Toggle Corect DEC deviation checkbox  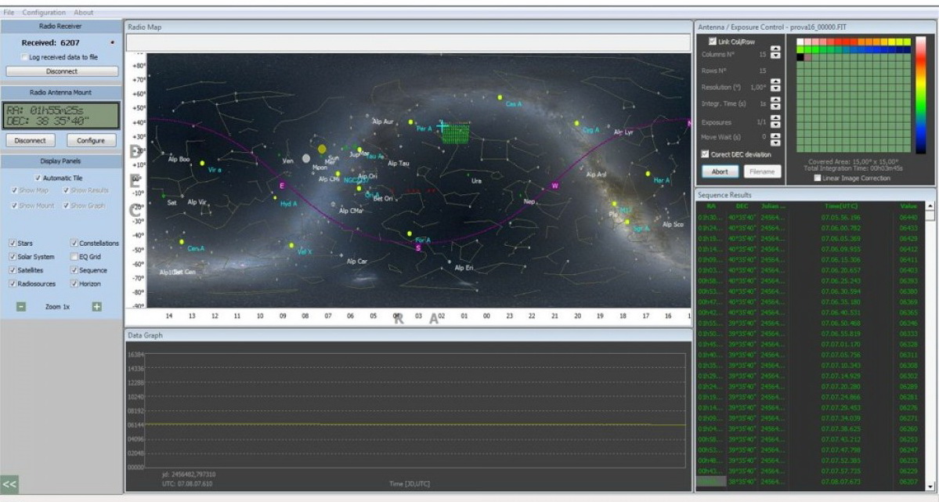[706, 154]
